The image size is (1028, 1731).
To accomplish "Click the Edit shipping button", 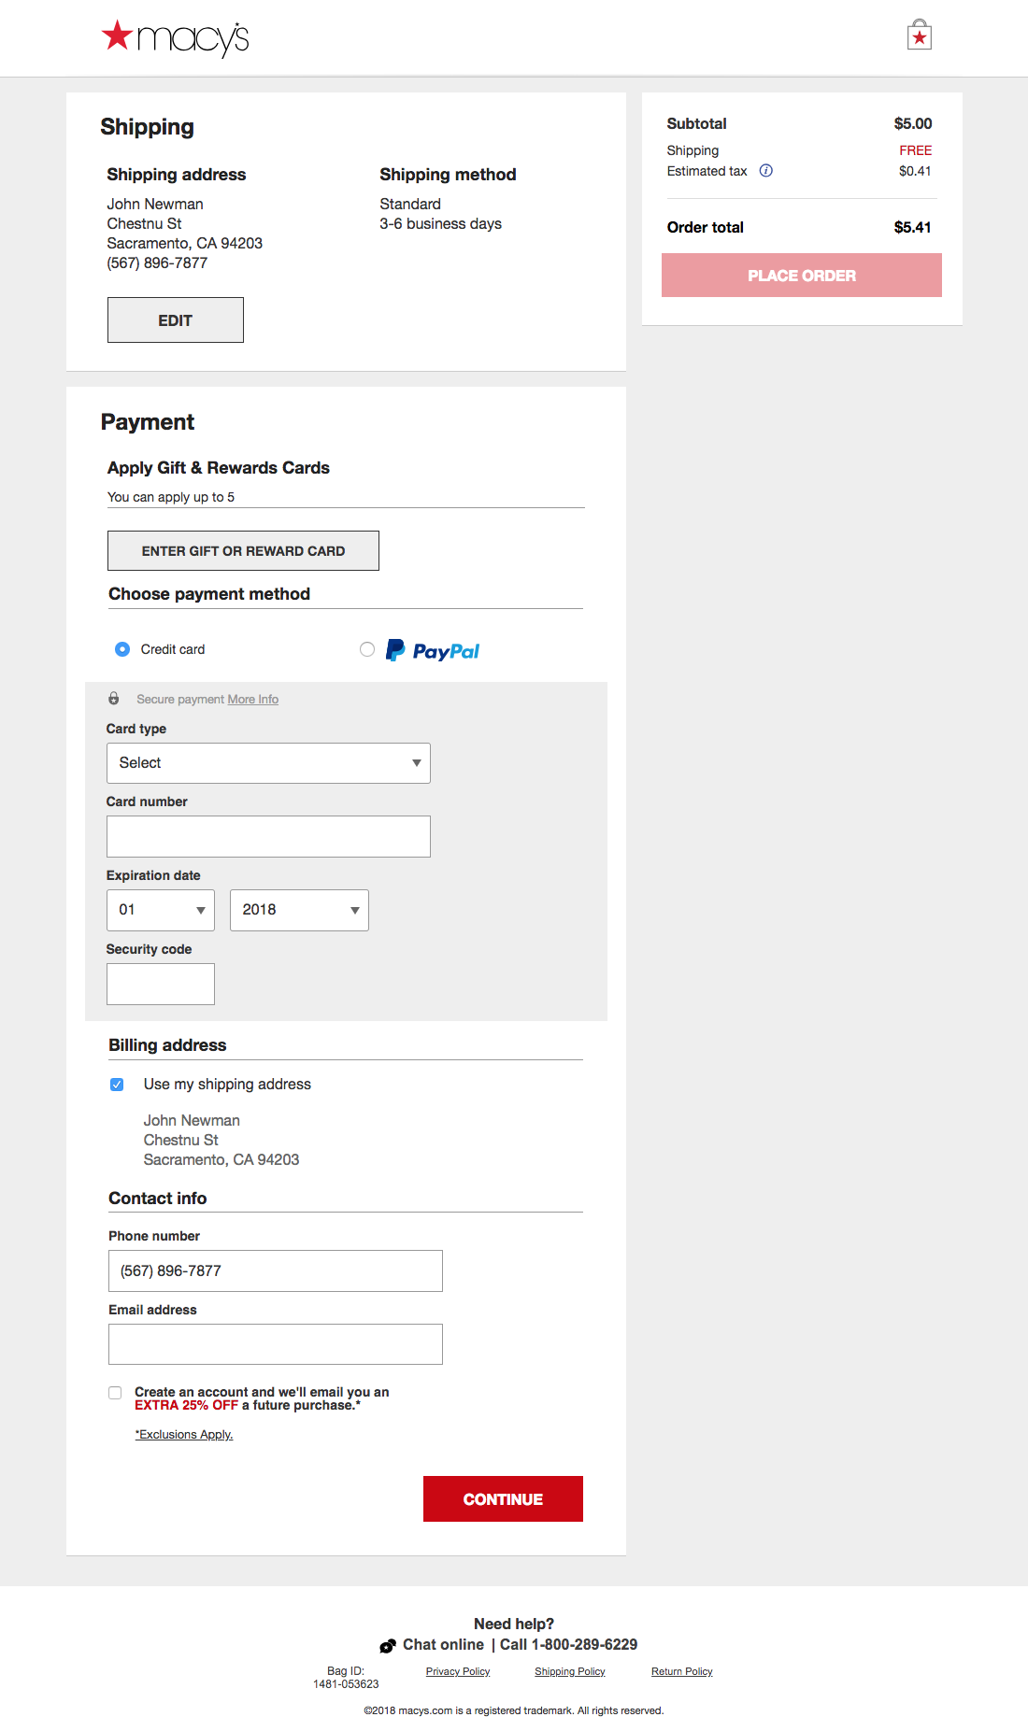I will [x=176, y=320].
